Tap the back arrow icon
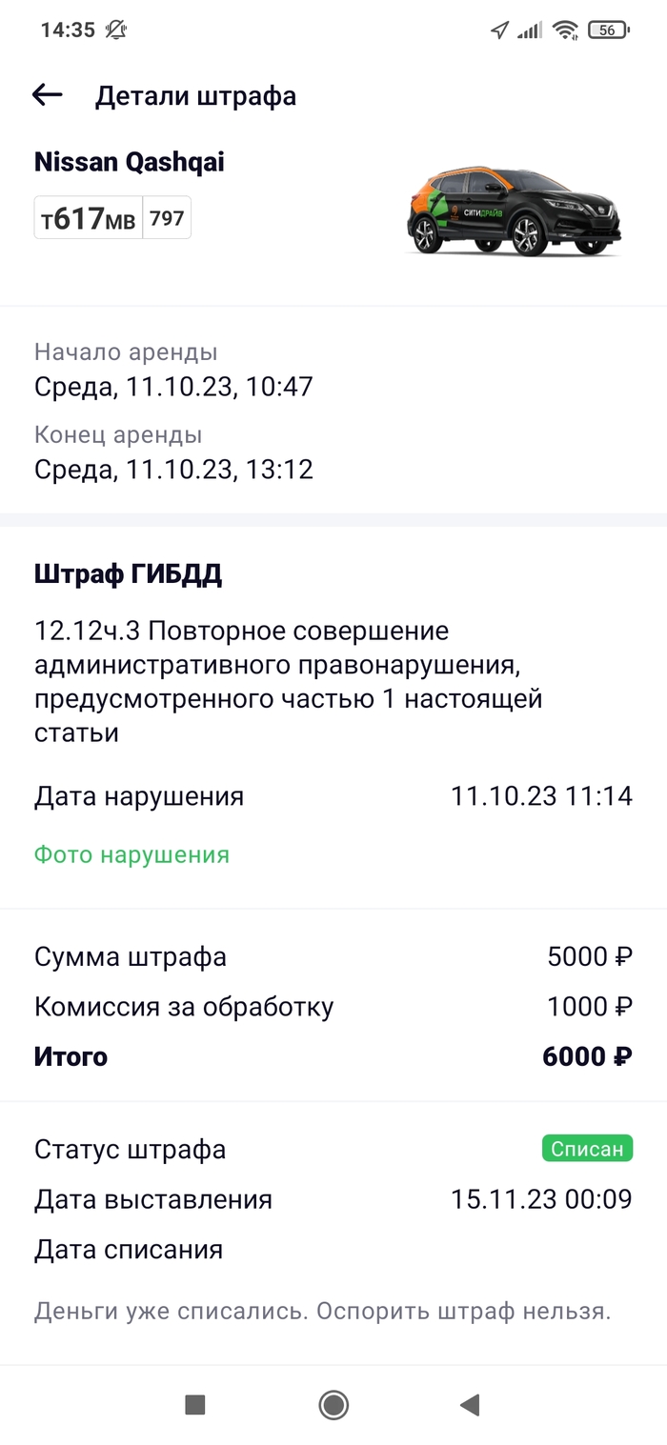667x1445 pixels. (x=47, y=95)
